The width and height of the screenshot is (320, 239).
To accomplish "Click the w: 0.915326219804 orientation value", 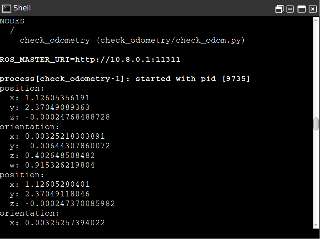I will pos(52,165).
